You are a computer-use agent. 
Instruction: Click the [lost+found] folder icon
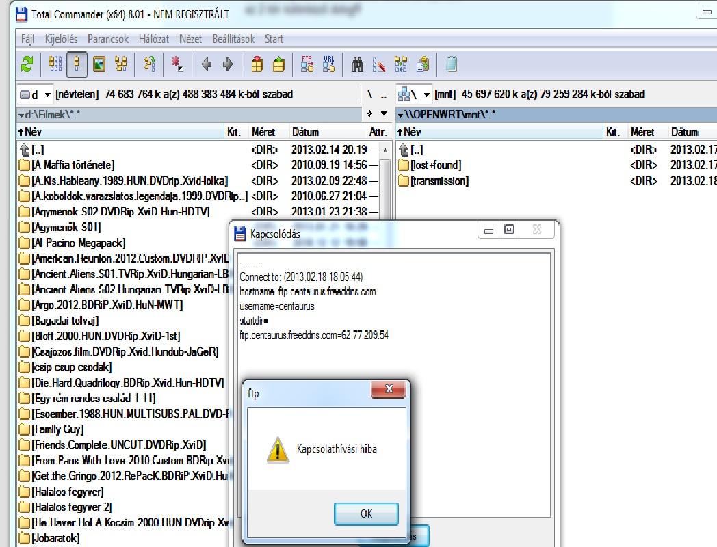coord(404,165)
